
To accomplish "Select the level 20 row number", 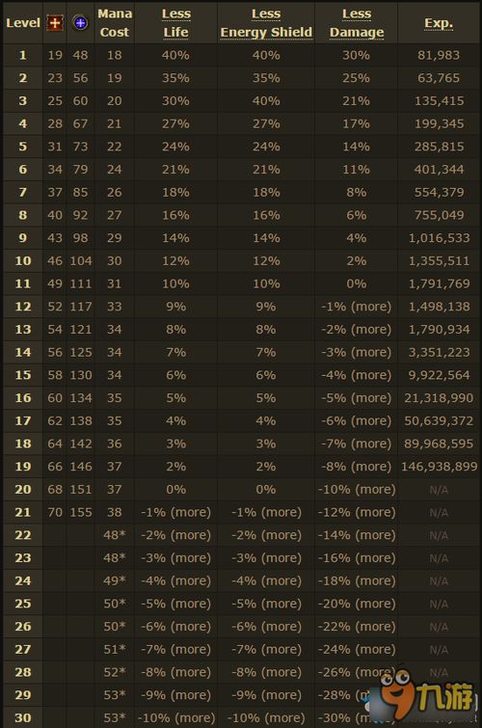I will coord(23,490).
